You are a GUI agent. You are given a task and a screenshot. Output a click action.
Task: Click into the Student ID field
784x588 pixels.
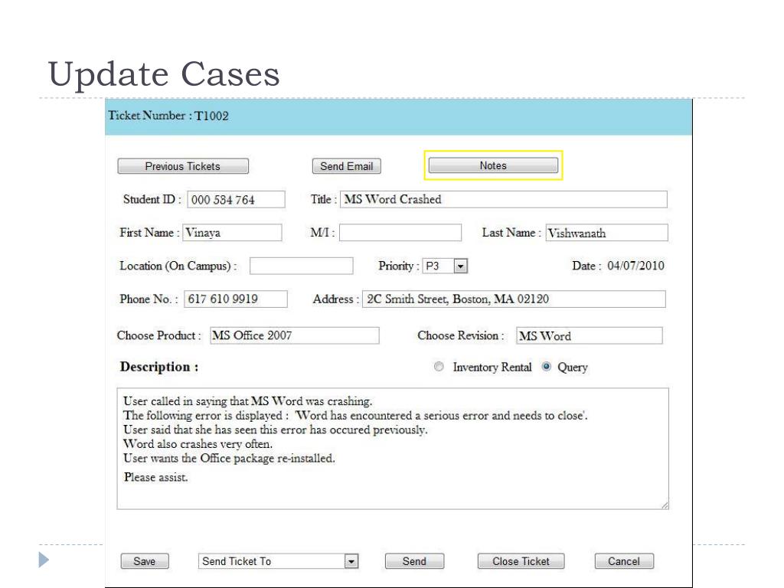(x=236, y=200)
